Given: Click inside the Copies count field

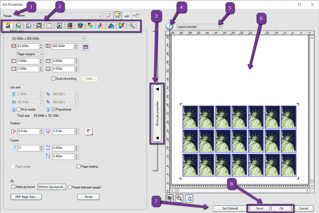Looking at the screenshot, I should (x=28, y=148).
